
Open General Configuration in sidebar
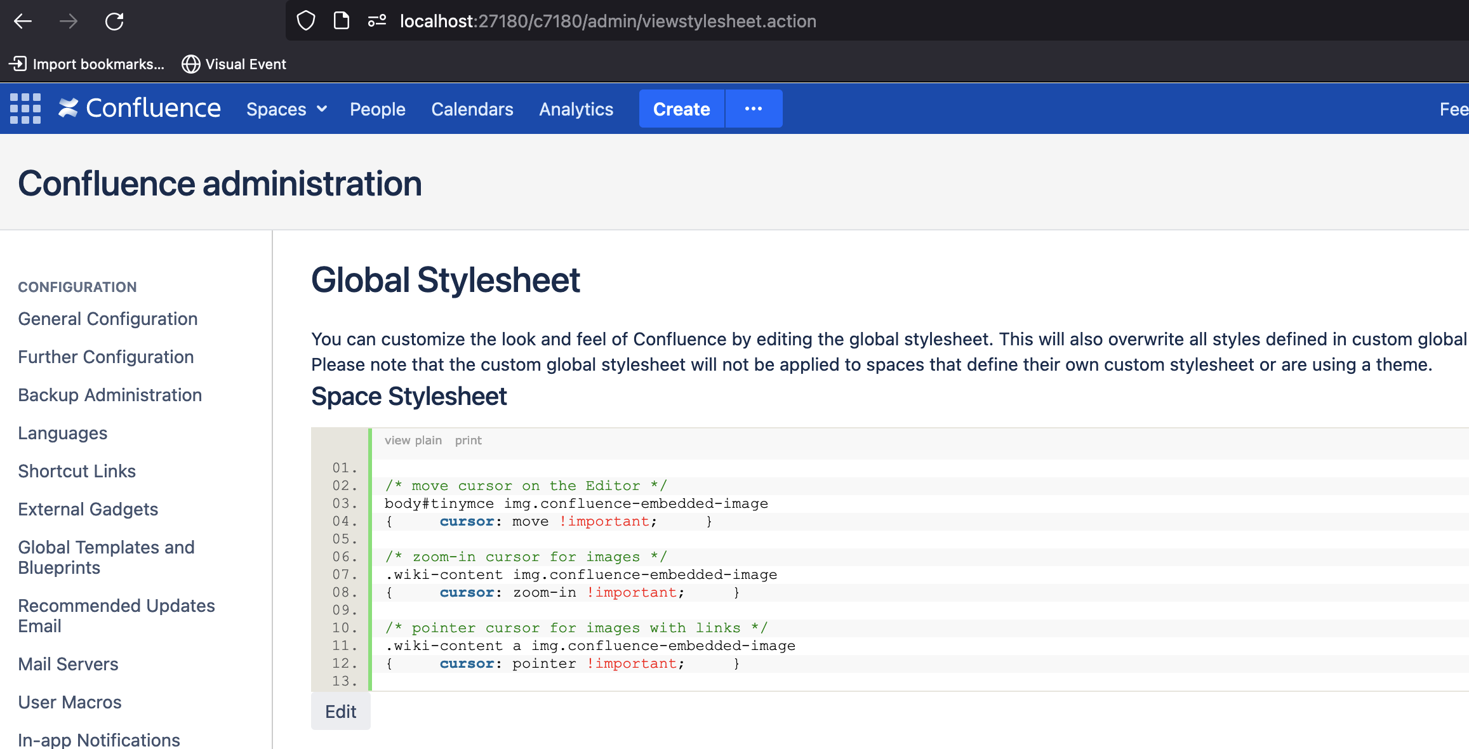(x=107, y=319)
